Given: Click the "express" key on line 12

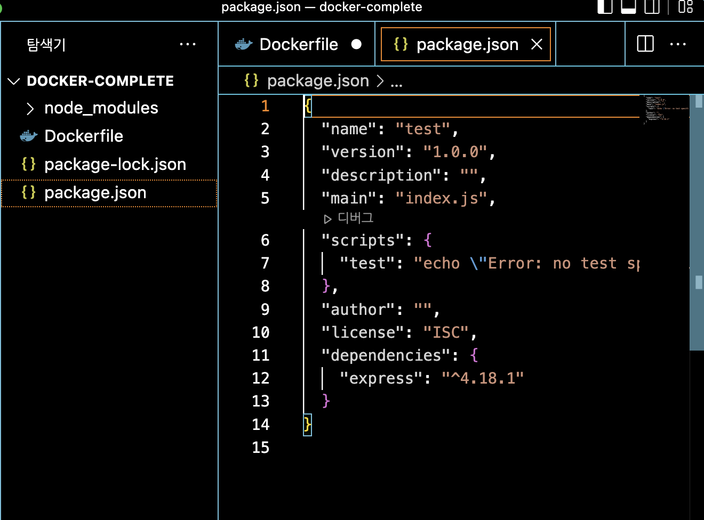Looking at the screenshot, I should coord(381,378).
